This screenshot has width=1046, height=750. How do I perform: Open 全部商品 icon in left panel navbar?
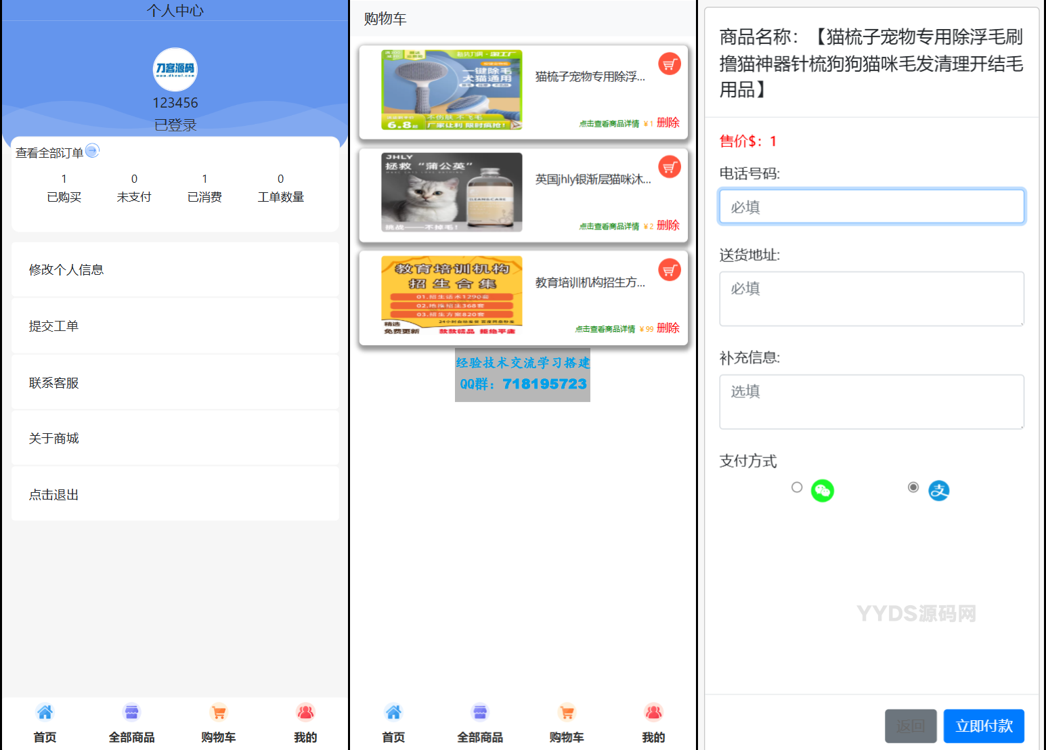(131, 713)
